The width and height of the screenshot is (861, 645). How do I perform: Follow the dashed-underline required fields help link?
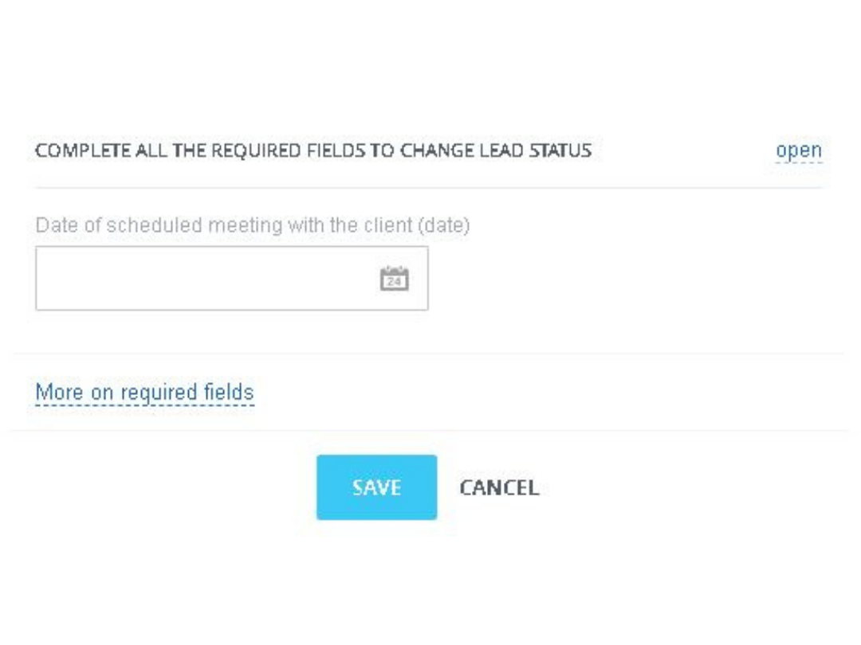tap(144, 392)
